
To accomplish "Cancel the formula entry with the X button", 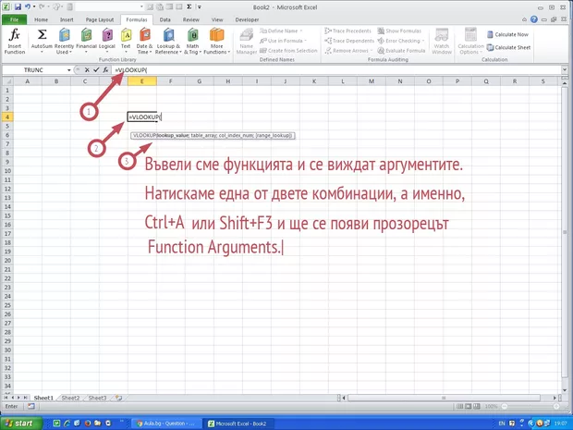I will pyautogui.click(x=87, y=70).
